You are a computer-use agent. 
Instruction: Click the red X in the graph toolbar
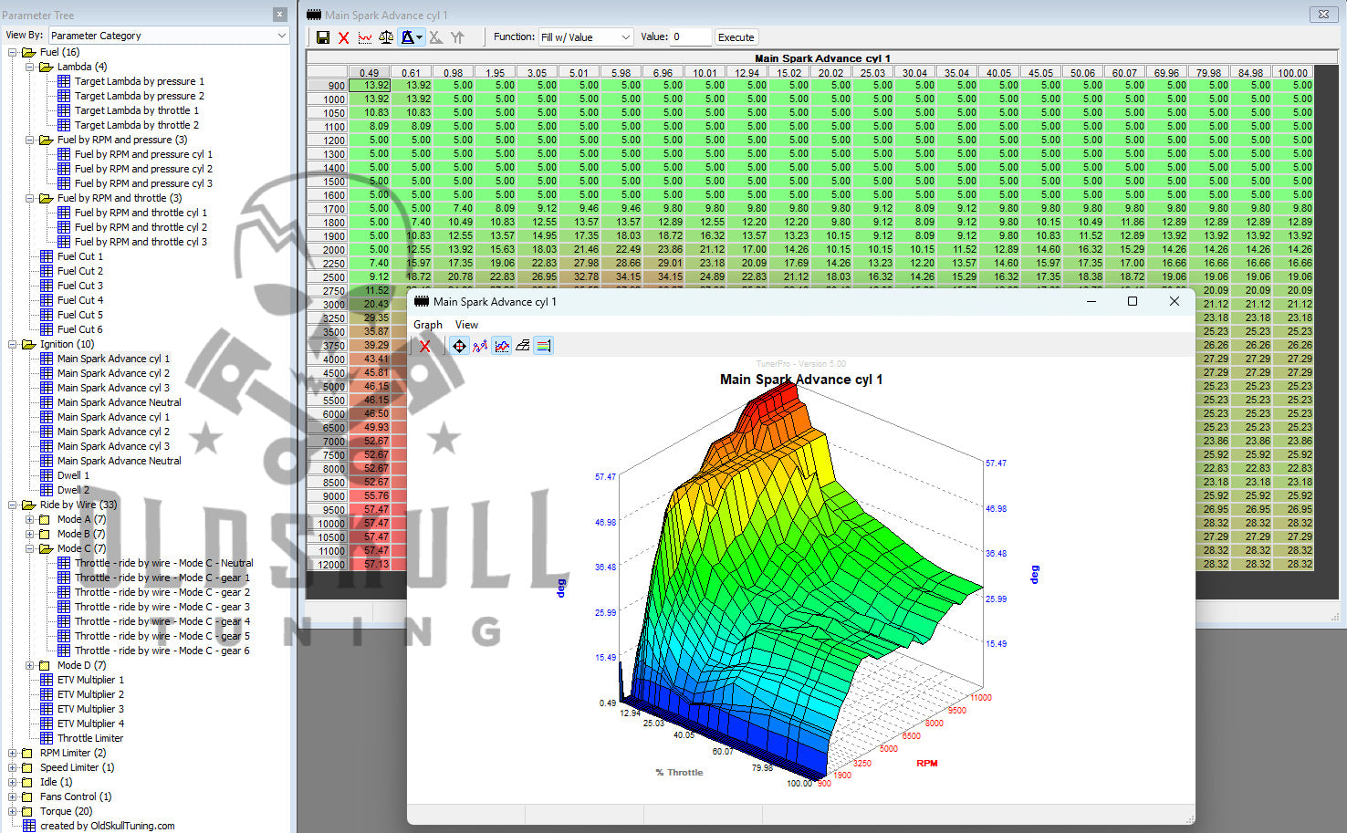point(424,346)
